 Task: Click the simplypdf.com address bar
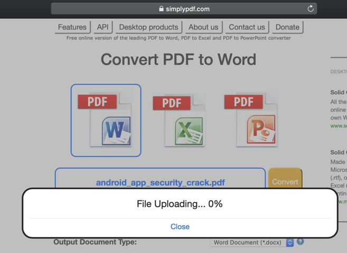click(184, 8)
